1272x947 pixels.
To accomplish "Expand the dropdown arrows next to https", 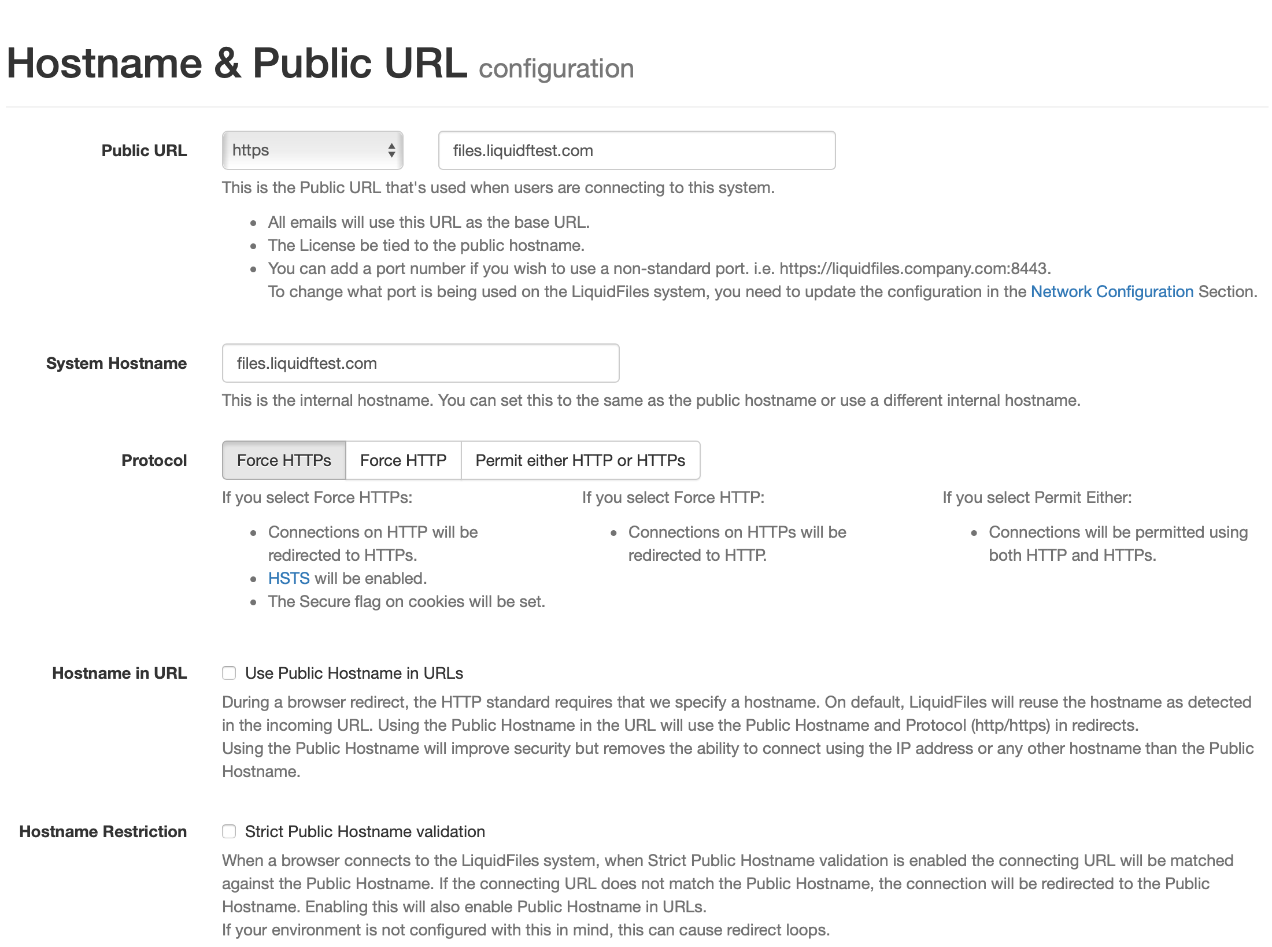I will 392,150.
